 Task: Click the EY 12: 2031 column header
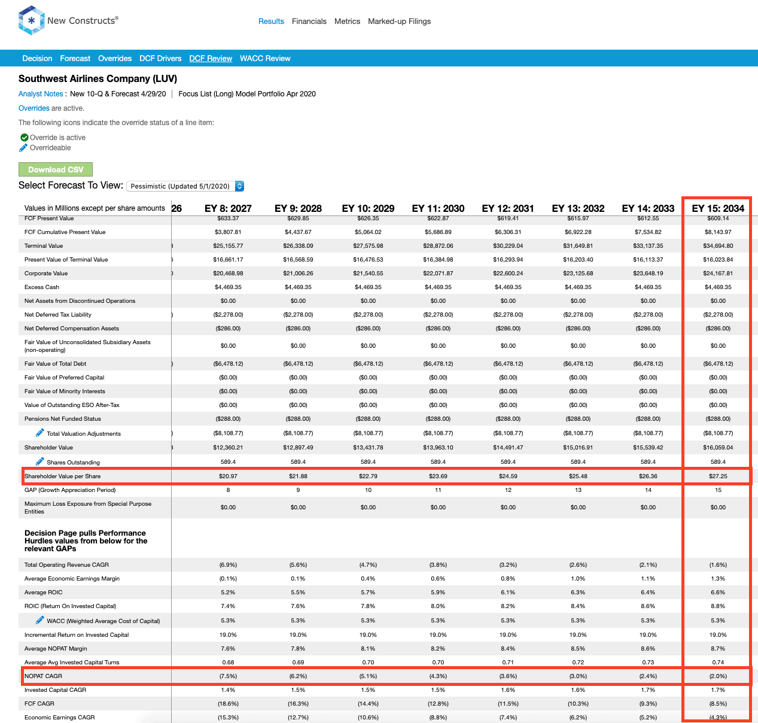(x=508, y=208)
